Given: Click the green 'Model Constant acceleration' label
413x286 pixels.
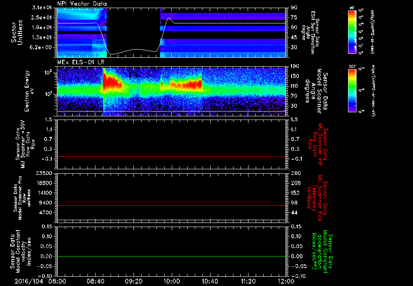Looking at the screenshot, I should pos(322,251).
